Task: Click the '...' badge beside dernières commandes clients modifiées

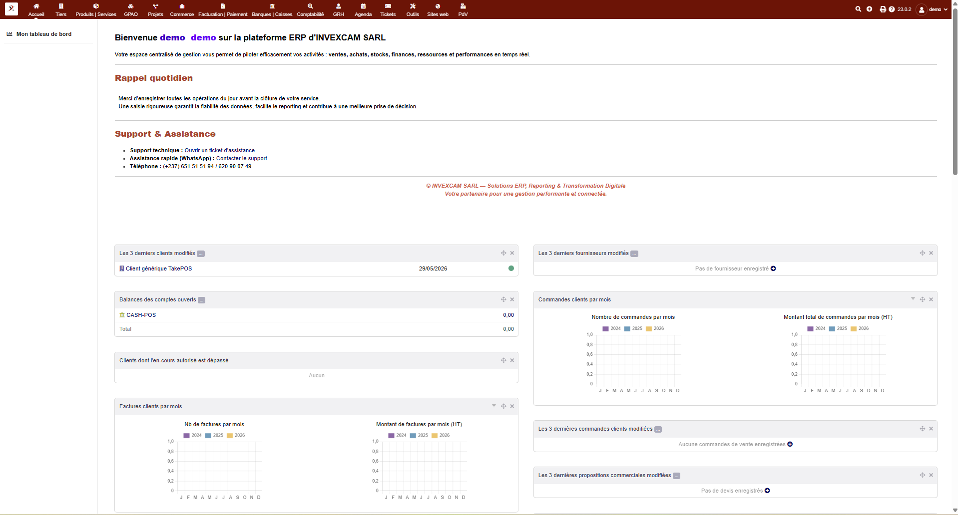Action: [x=658, y=429]
